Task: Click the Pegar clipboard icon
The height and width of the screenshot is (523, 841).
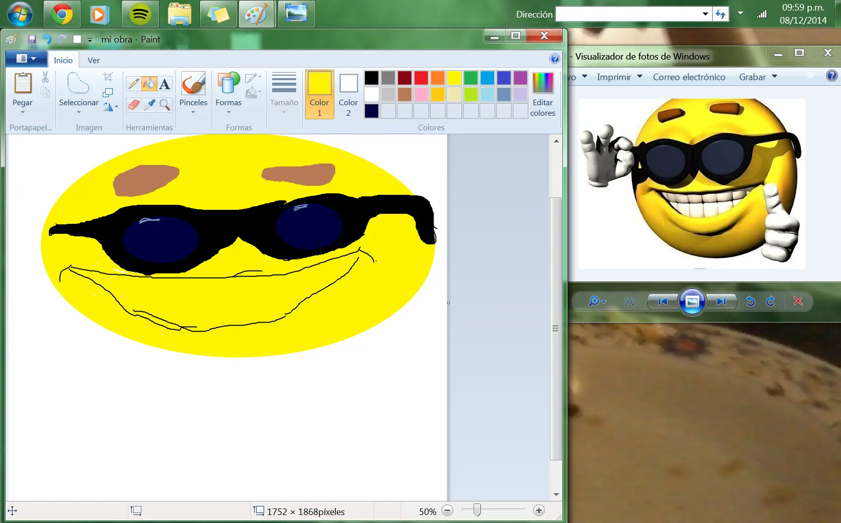Action: pyautogui.click(x=23, y=83)
